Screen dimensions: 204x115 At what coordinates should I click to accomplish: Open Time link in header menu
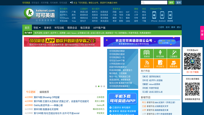coord(74,21)
